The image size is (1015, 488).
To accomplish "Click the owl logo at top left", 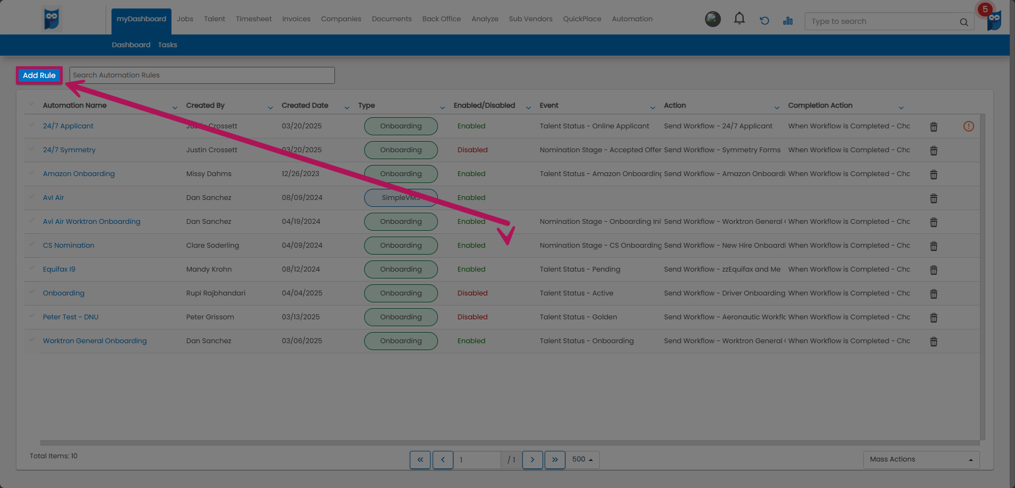I will pyautogui.click(x=51, y=19).
